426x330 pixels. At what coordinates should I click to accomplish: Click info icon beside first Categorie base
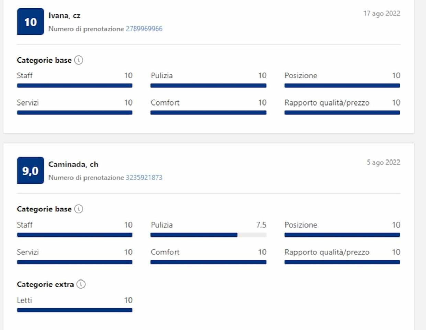79,60
